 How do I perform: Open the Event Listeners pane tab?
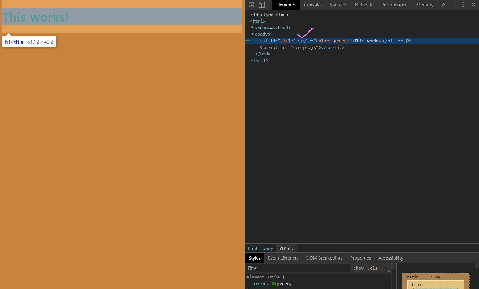click(283, 258)
